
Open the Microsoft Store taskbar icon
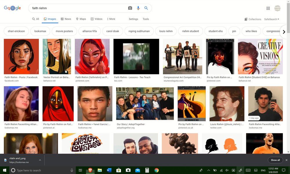point(119,170)
